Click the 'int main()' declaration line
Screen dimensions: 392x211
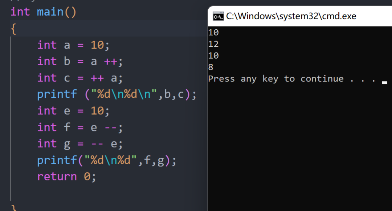pos(43,12)
